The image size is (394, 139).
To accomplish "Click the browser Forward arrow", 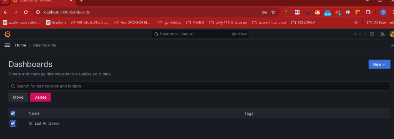I will tap(15, 12).
